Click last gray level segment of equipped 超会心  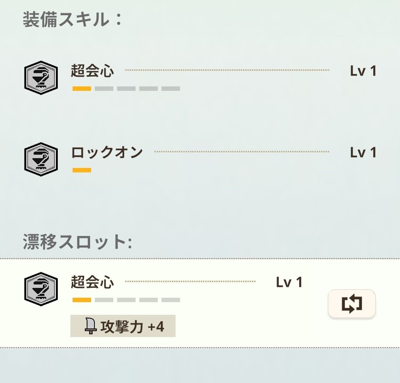171,89
